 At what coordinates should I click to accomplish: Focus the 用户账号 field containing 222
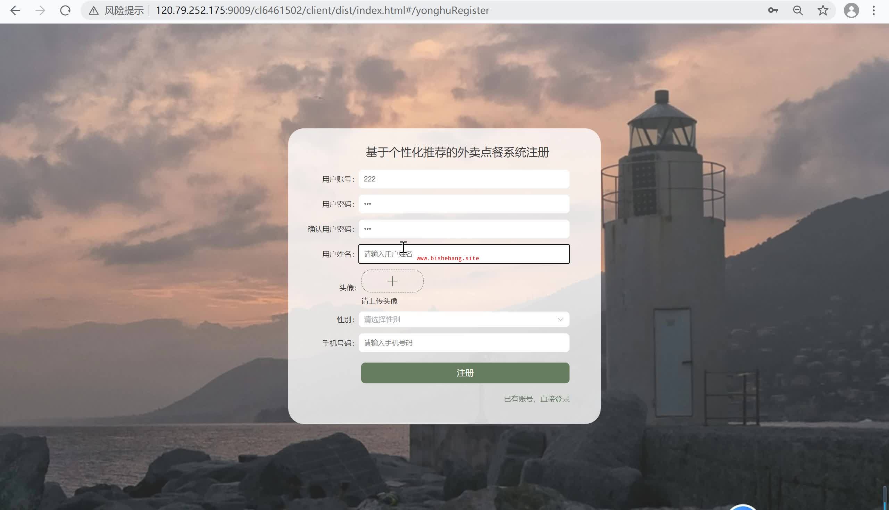pyautogui.click(x=464, y=179)
